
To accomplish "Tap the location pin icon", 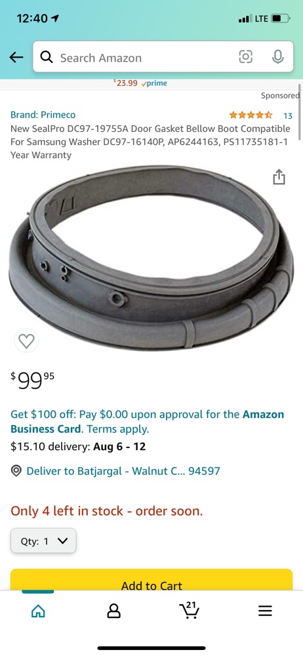I will pos(16,471).
